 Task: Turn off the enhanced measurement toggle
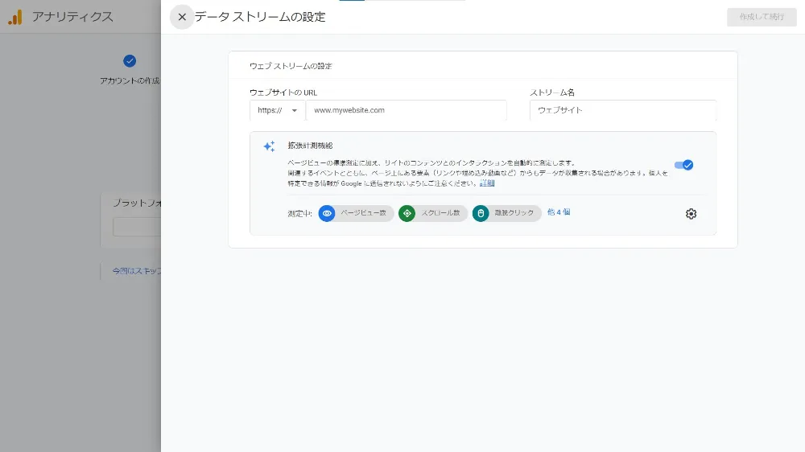click(x=683, y=165)
